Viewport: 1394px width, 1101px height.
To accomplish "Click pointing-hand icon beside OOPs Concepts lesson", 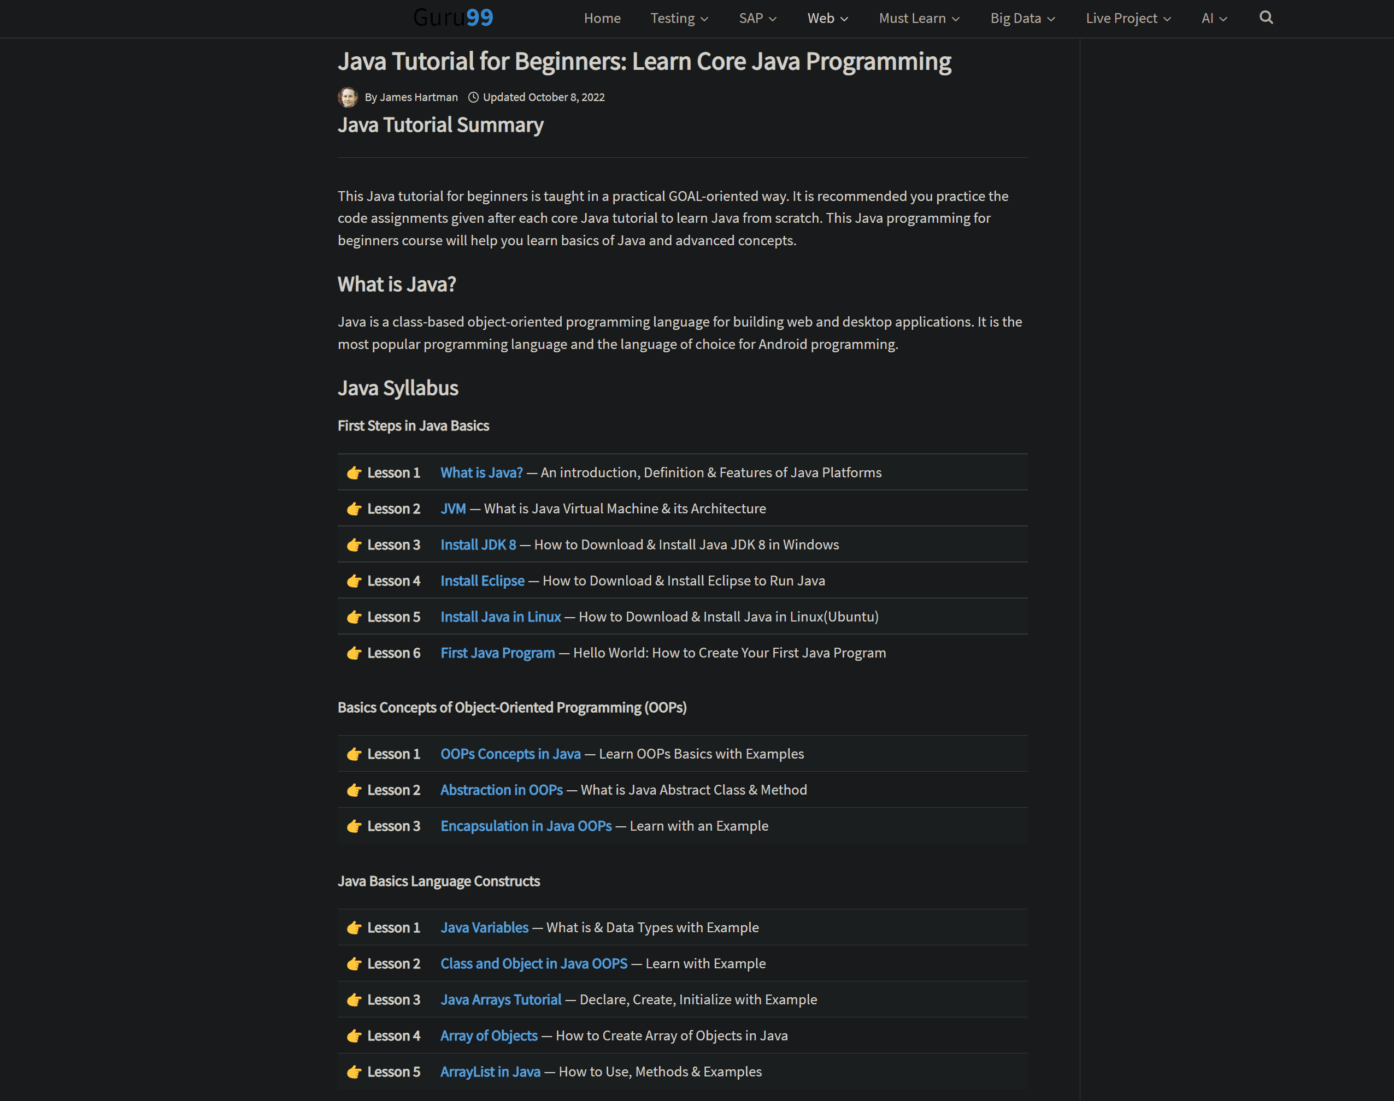I will [x=354, y=754].
